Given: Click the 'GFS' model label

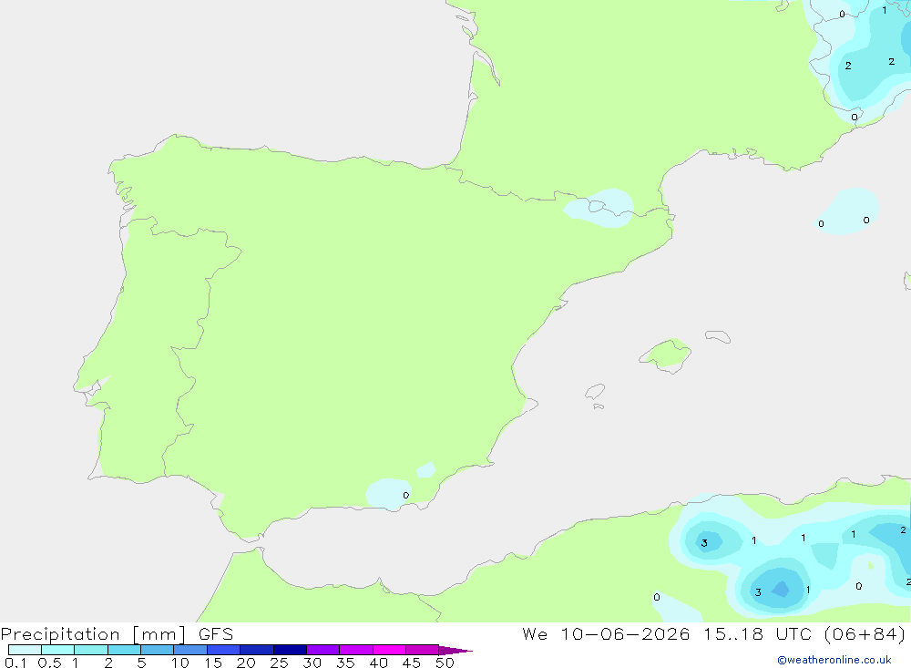Looking at the screenshot, I should coord(216,633).
